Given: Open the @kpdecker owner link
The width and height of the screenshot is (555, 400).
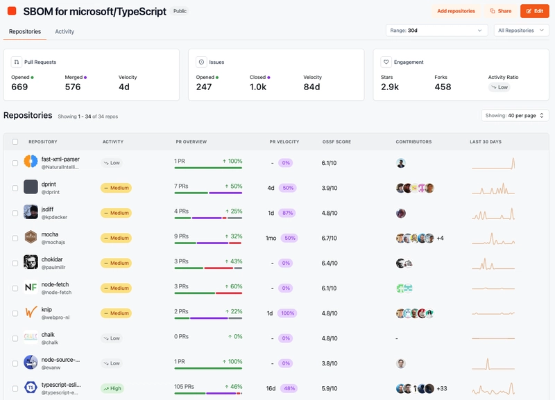Looking at the screenshot, I should click(x=54, y=217).
